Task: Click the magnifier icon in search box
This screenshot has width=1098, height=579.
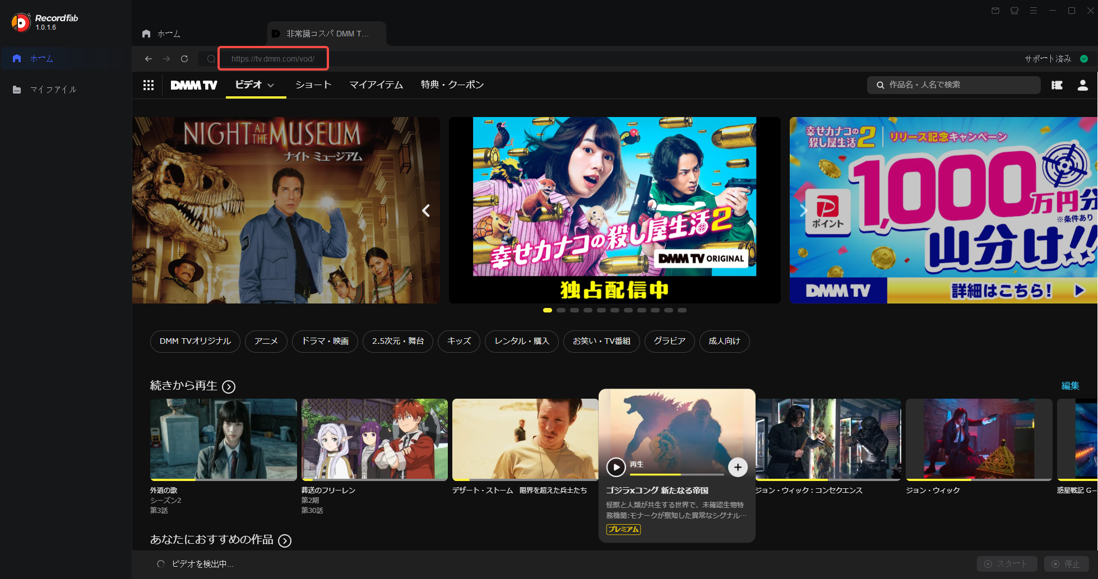Action: (x=881, y=85)
